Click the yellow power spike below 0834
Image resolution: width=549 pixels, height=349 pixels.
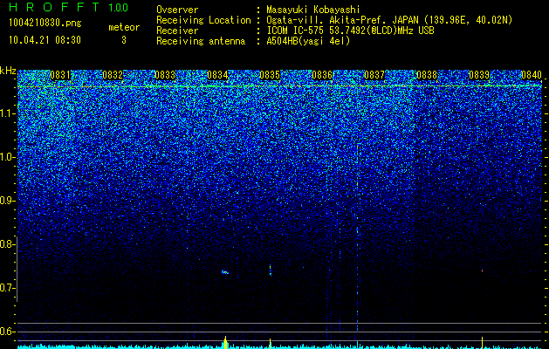tap(225, 342)
